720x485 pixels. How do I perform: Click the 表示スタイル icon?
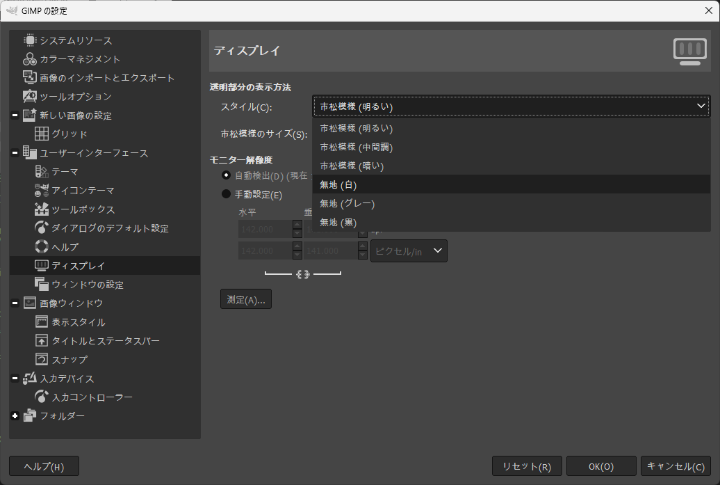point(41,321)
